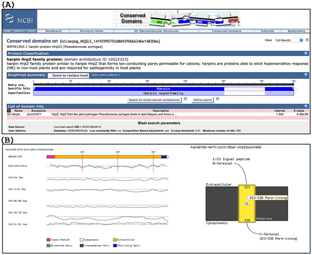This screenshot has height=255, width=312.
Task: Go to NewSearch tab
Action: 53,31
